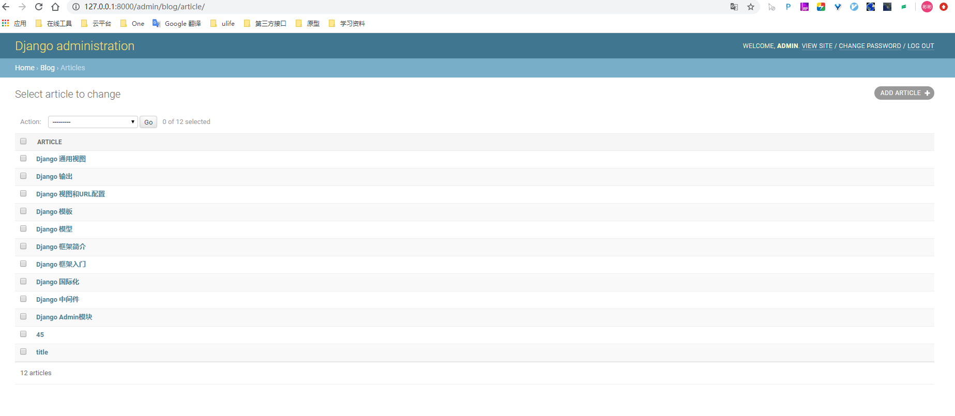Open the article Django 模型
This screenshot has width=955, height=416.
pyautogui.click(x=54, y=229)
